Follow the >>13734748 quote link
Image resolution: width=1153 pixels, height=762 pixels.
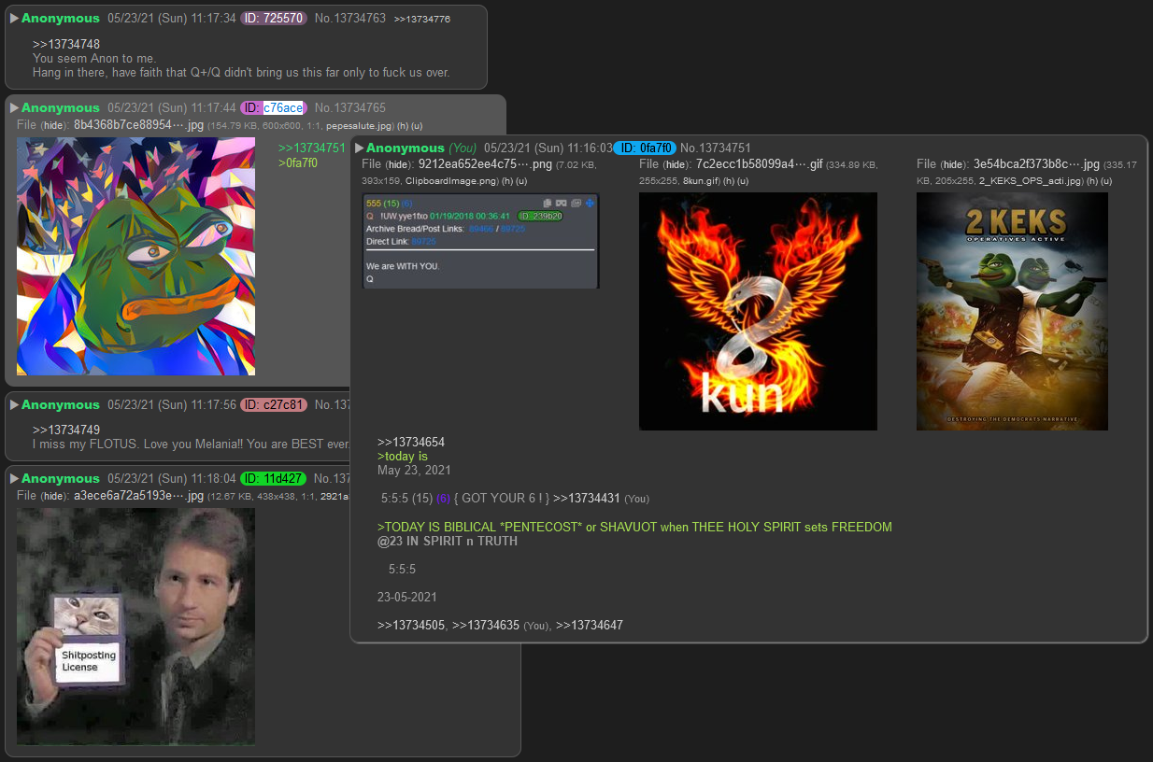66,44
